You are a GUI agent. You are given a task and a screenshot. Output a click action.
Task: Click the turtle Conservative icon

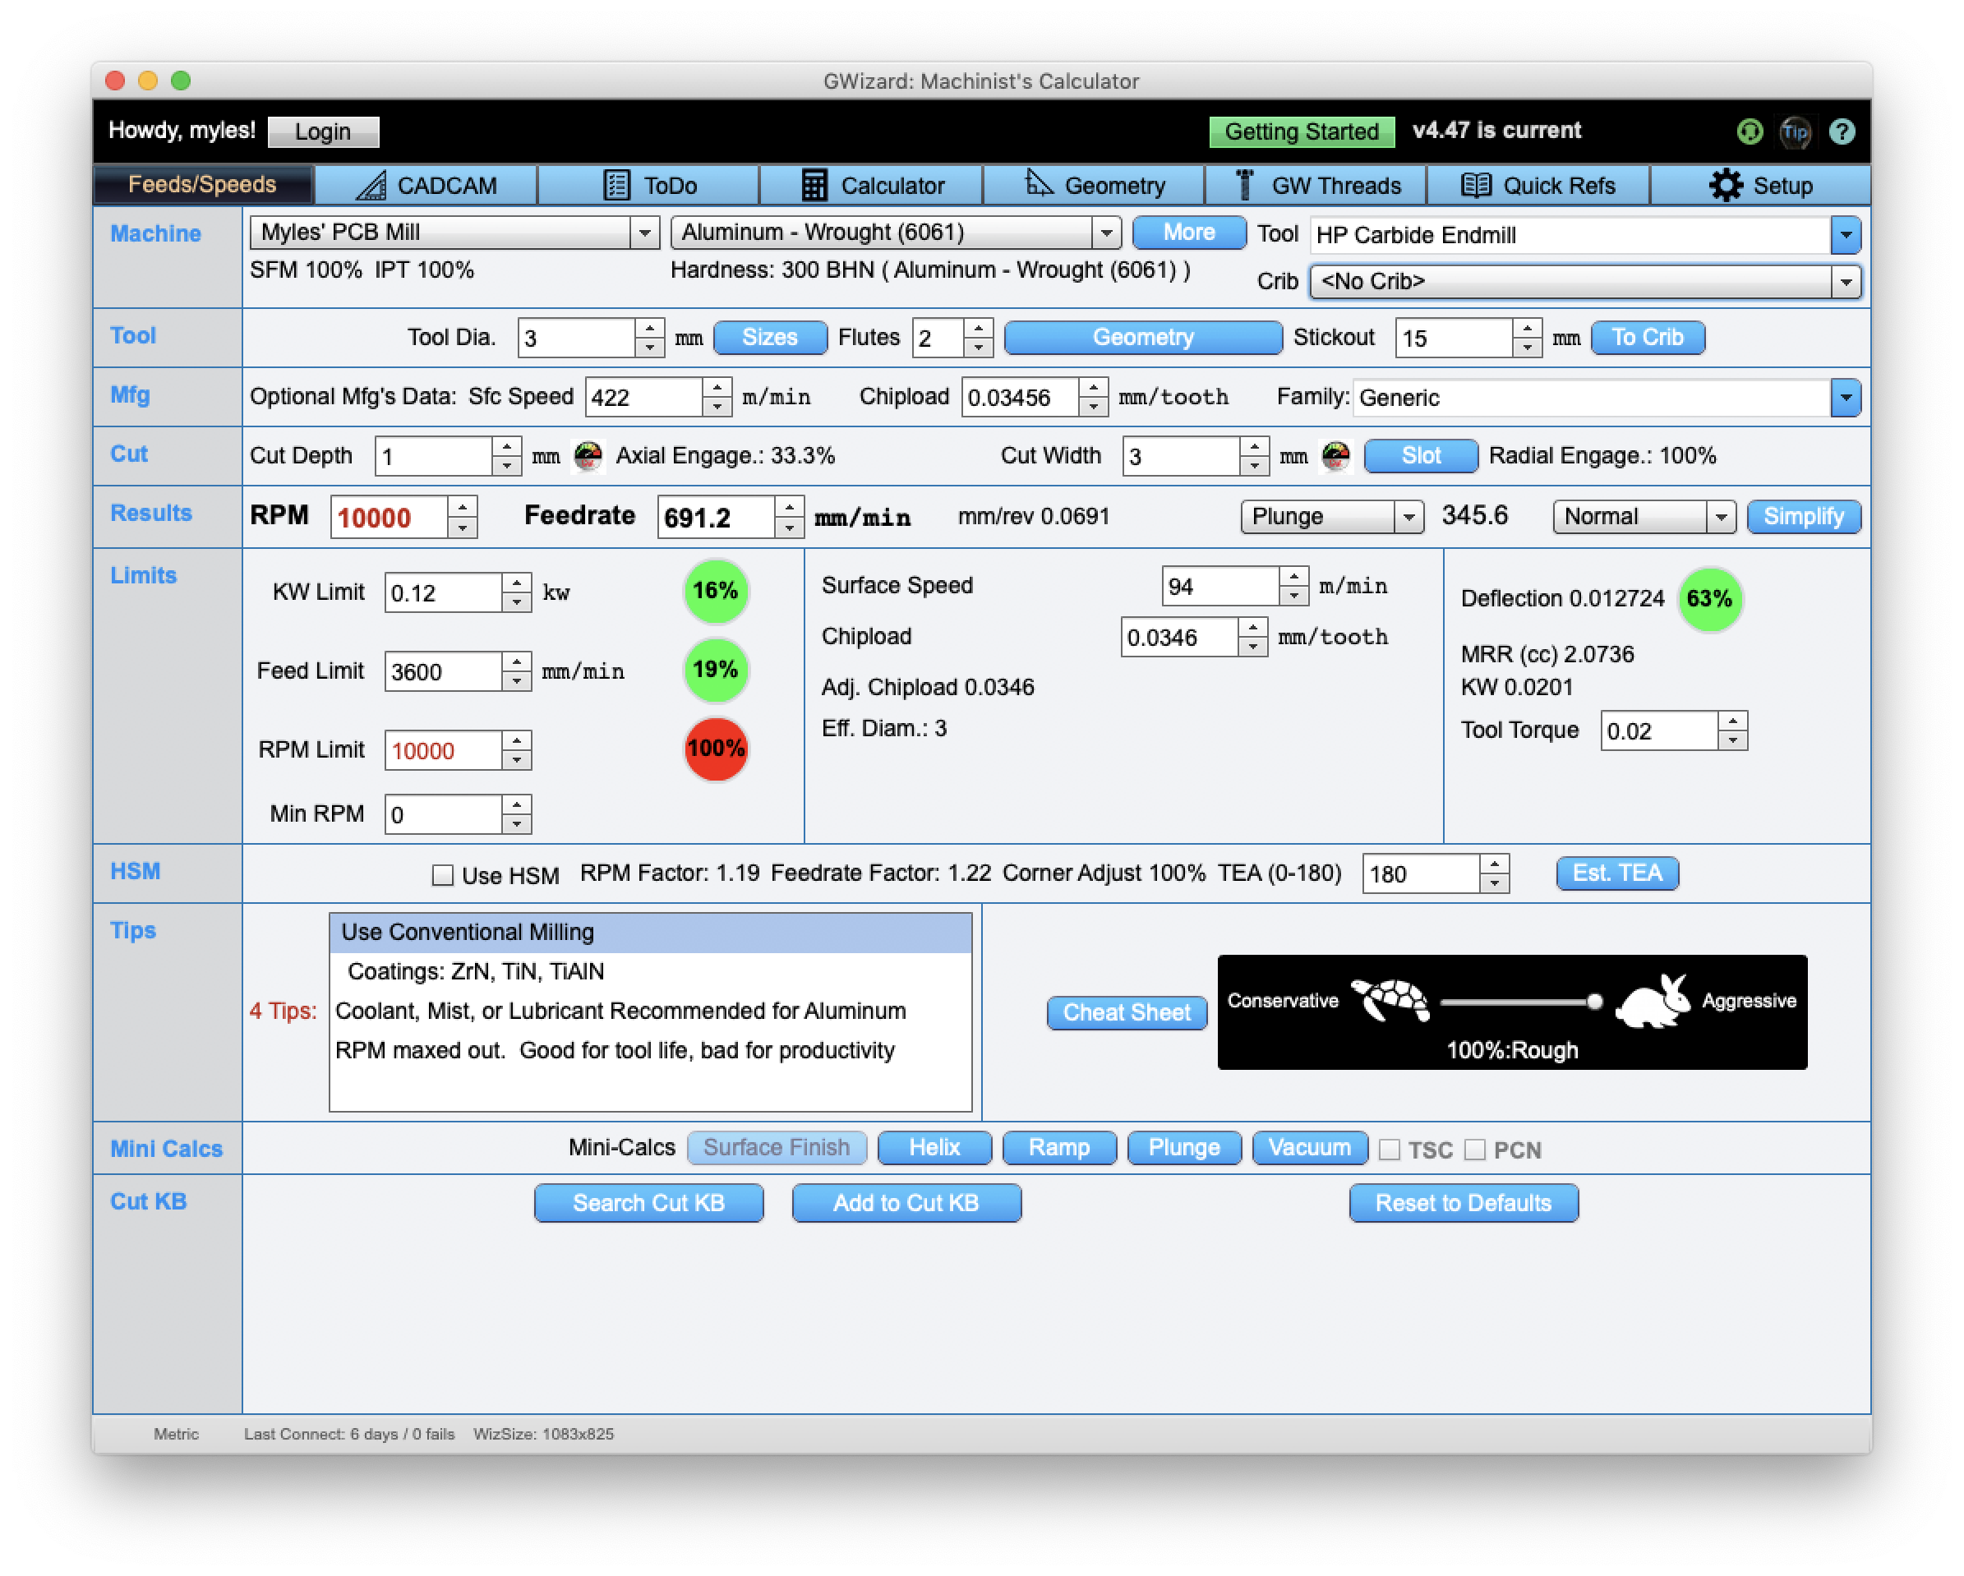(1390, 999)
